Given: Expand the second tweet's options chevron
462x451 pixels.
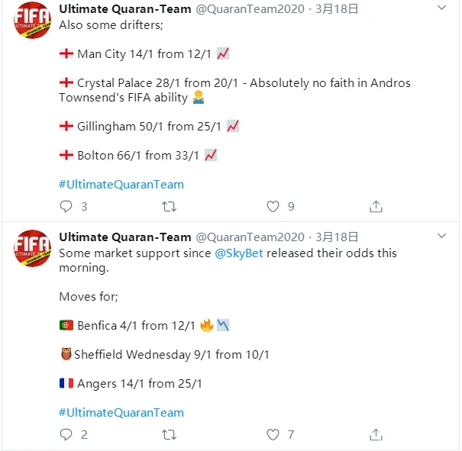Looking at the screenshot, I should 442,237.
